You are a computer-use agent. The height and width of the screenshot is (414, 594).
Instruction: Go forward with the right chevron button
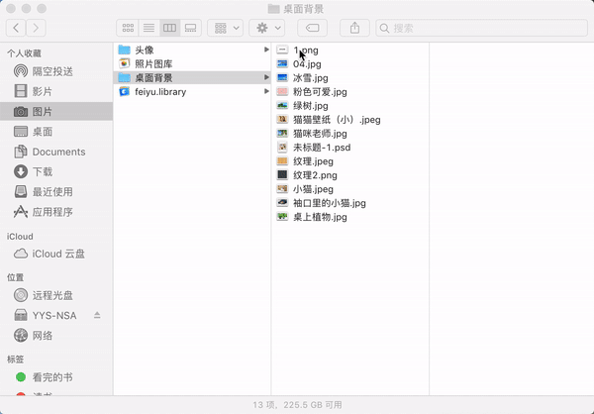click(x=36, y=28)
